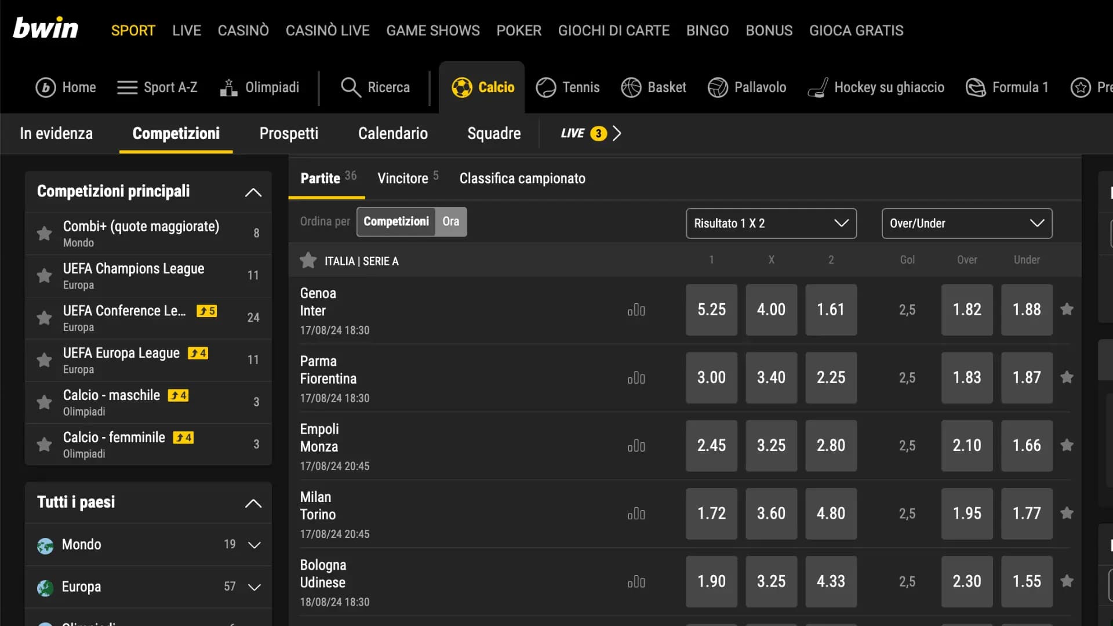
Task: Toggle favorite star for Milan Torino match
Action: click(x=1067, y=513)
